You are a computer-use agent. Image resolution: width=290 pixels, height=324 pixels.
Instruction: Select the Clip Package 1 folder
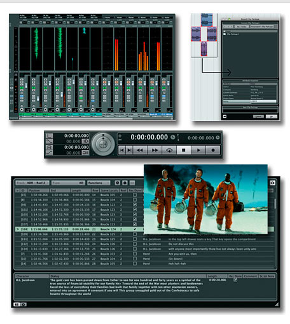pos(231,34)
